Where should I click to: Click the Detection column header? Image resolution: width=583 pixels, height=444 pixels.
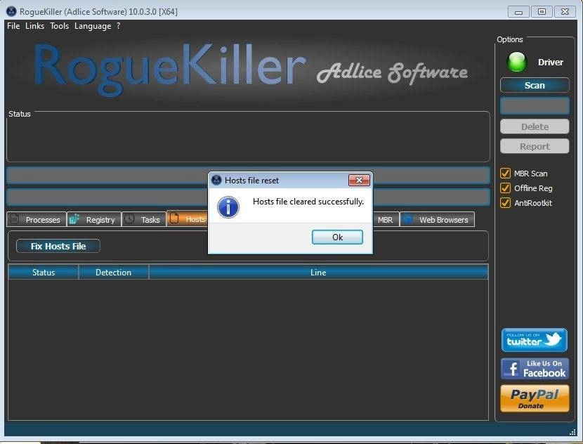pyautogui.click(x=113, y=273)
